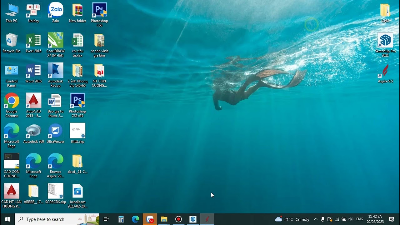Click the Google Chrome desktop icon

click(12, 105)
